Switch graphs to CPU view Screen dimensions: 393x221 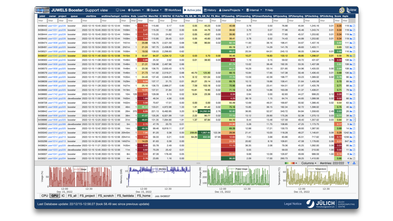pyautogui.click(x=45, y=196)
